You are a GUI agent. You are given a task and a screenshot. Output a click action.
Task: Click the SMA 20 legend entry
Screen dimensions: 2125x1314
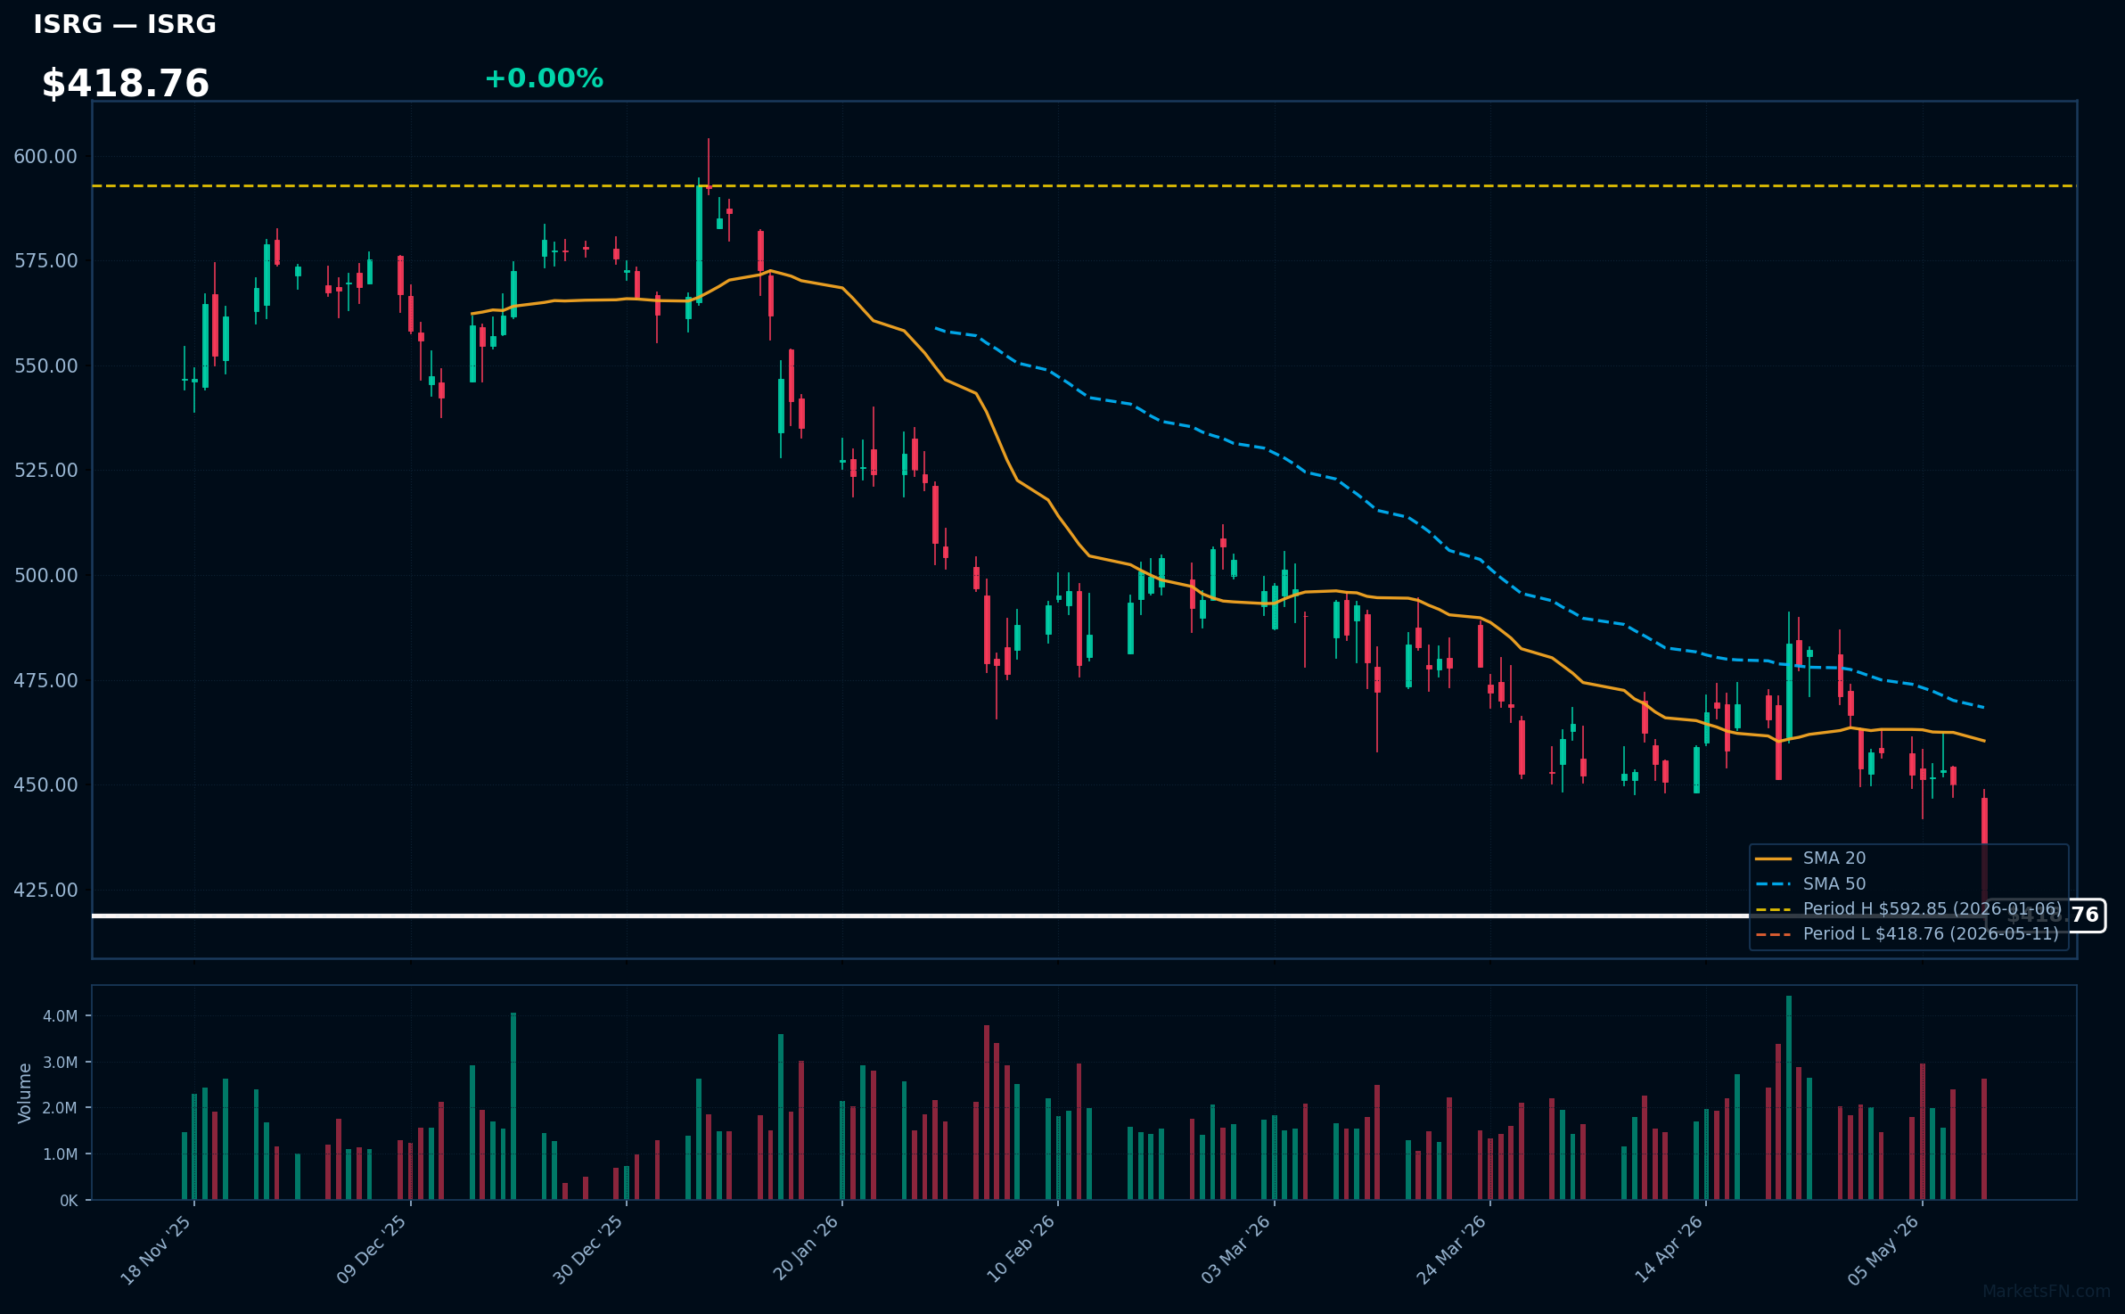[x=1810, y=858]
